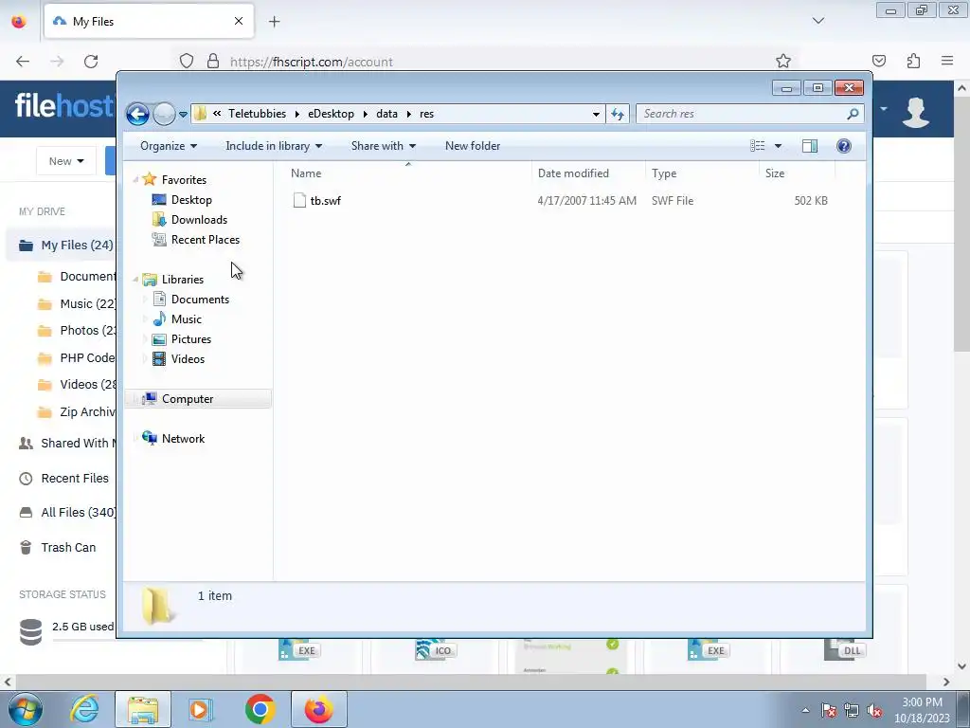Image resolution: width=970 pixels, height=728 pixels.
Task: Open Recent Places
Action: click(205, 240)
